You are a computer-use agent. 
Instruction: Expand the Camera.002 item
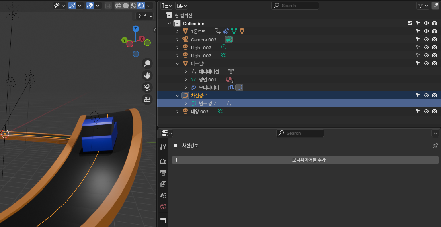pos(177,40)
